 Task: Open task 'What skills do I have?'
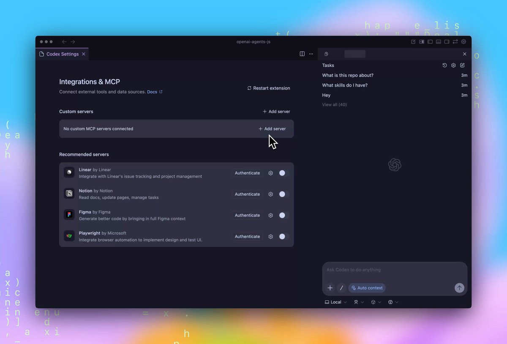(x=395, y=85)
